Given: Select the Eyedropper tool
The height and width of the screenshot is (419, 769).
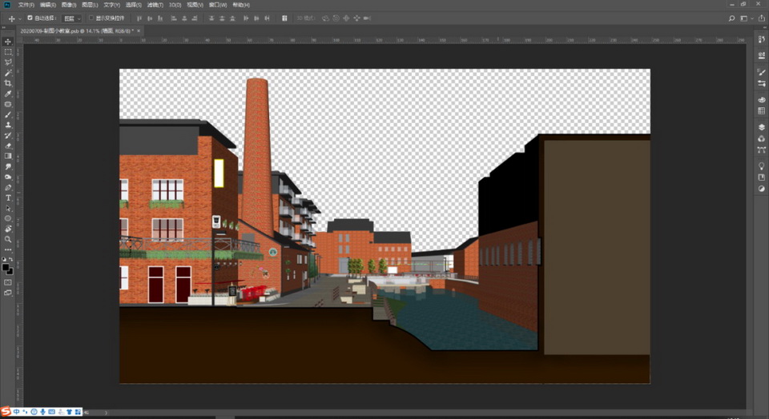Looking at the screenshot, I should pyautogui.click(x=8, y=94).
